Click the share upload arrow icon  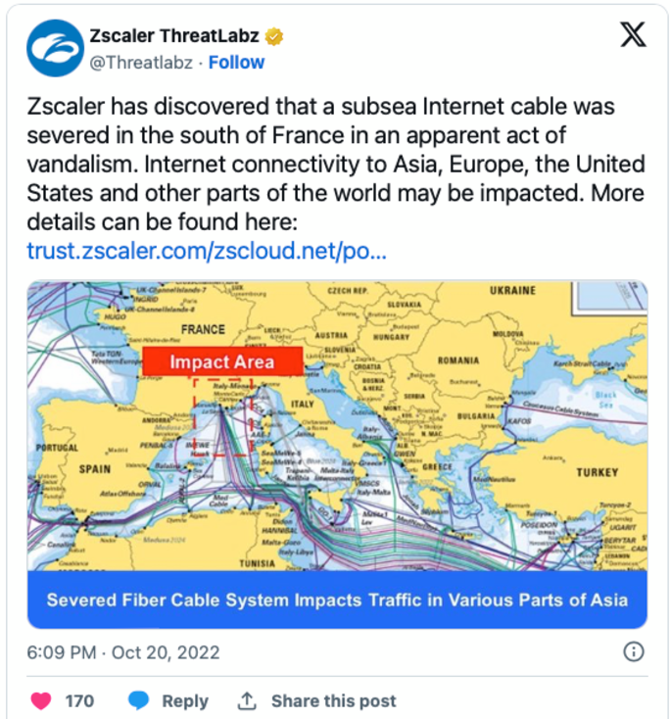coord(247,700)
